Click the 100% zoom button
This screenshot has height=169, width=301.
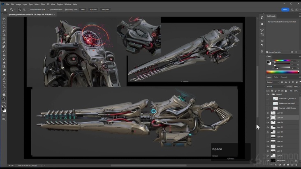point(83,9)
